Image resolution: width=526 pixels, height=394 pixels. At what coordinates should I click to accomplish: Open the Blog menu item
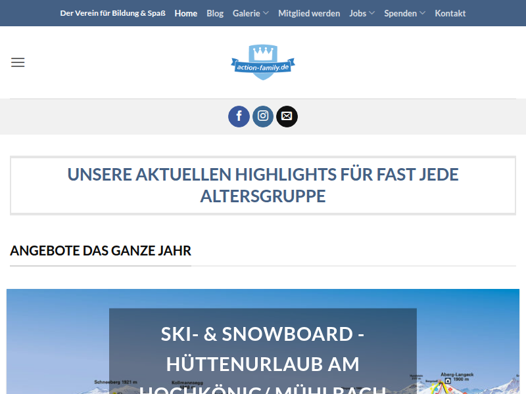coord(215,13)
